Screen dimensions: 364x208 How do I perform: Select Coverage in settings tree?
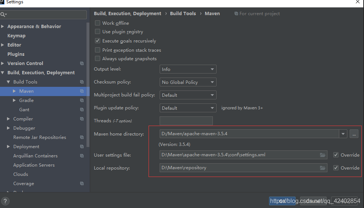coord(24,183)
